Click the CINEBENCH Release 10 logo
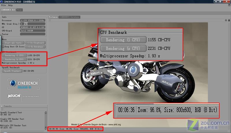The image size is (231, 133). click(x=24, y=84)
